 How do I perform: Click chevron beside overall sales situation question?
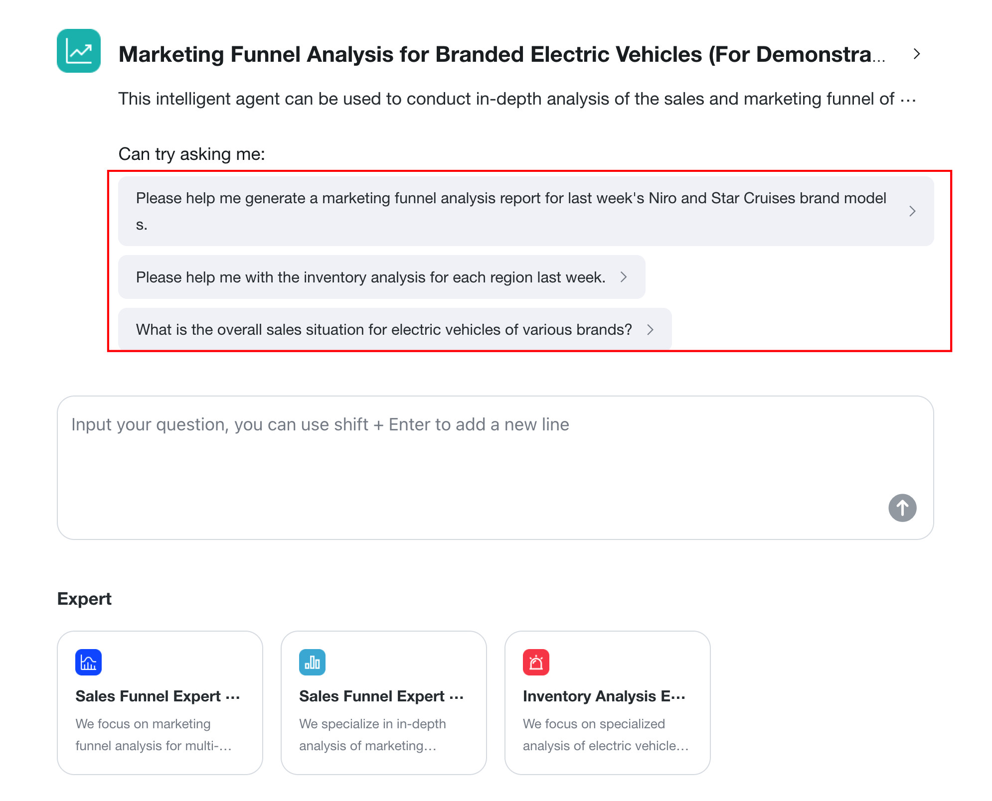pyautogui.click(x=650, y=330)
